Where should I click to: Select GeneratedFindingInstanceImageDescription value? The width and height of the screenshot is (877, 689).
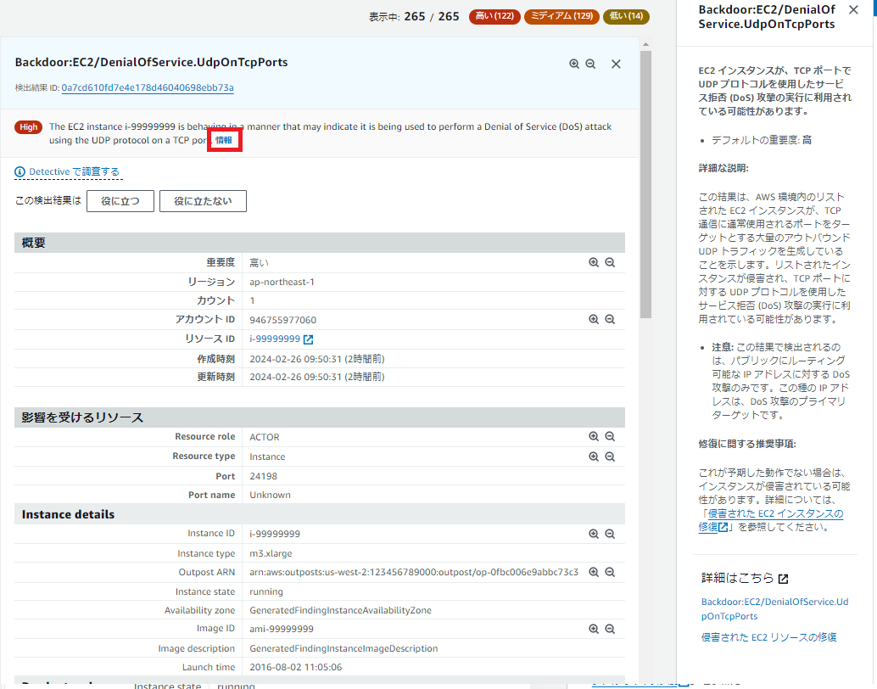coord(344,649)
